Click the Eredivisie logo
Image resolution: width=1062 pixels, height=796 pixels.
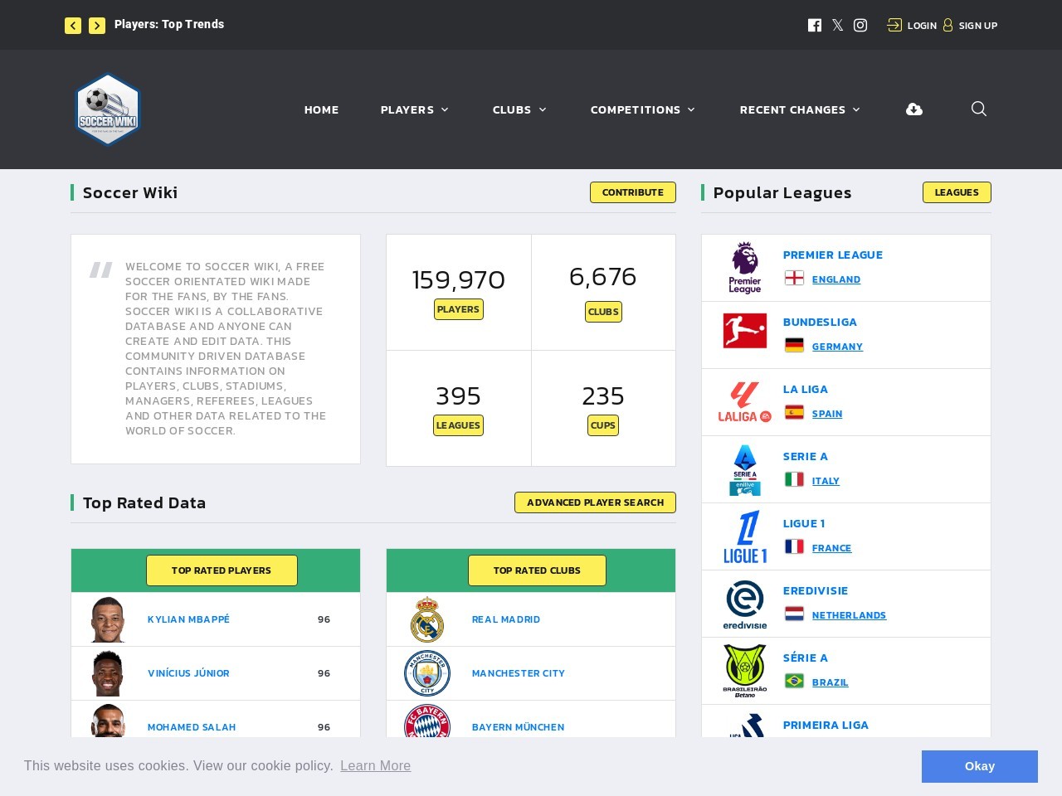click(745, 604)
